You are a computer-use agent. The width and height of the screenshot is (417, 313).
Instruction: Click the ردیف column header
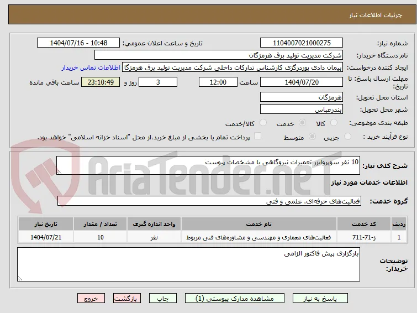(399, 224)
